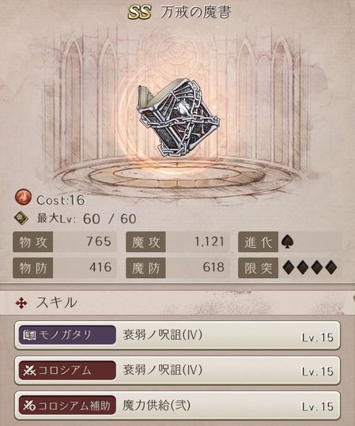Click the limit-break diamonds beside 限突
Image resolution: width=355 pixels, height=426 pixels.
click(310, 268)
